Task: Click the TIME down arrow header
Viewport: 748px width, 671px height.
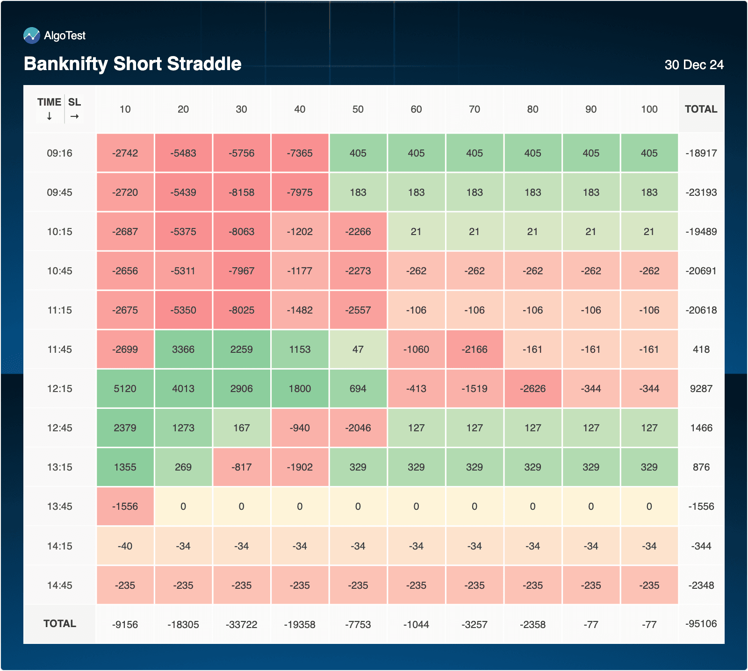Action: [49, 109]
